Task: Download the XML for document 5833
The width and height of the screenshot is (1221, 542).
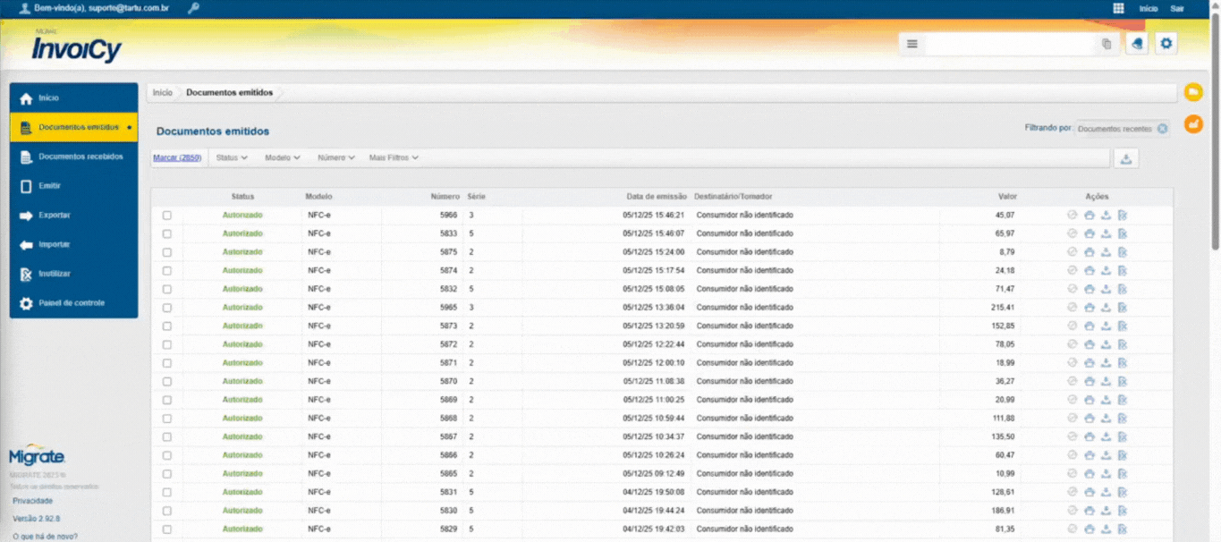Action: pos(1106,233)
